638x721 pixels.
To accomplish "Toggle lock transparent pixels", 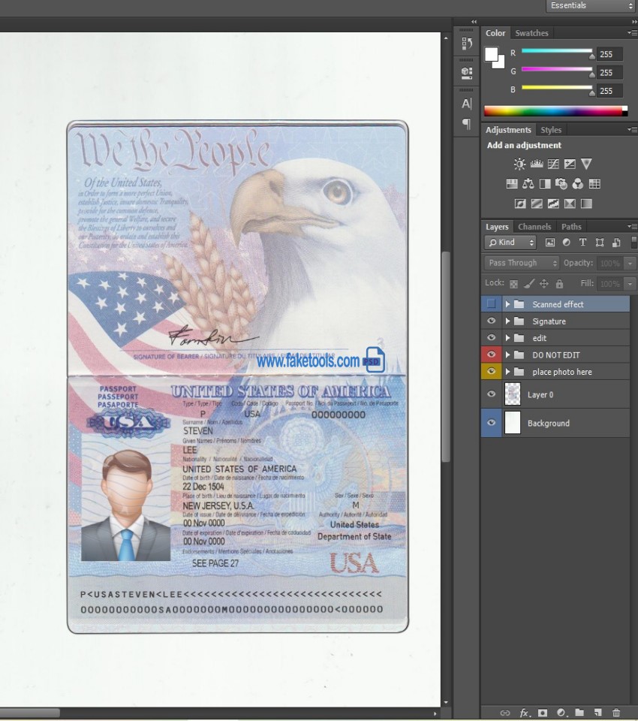I will [514, 284].
